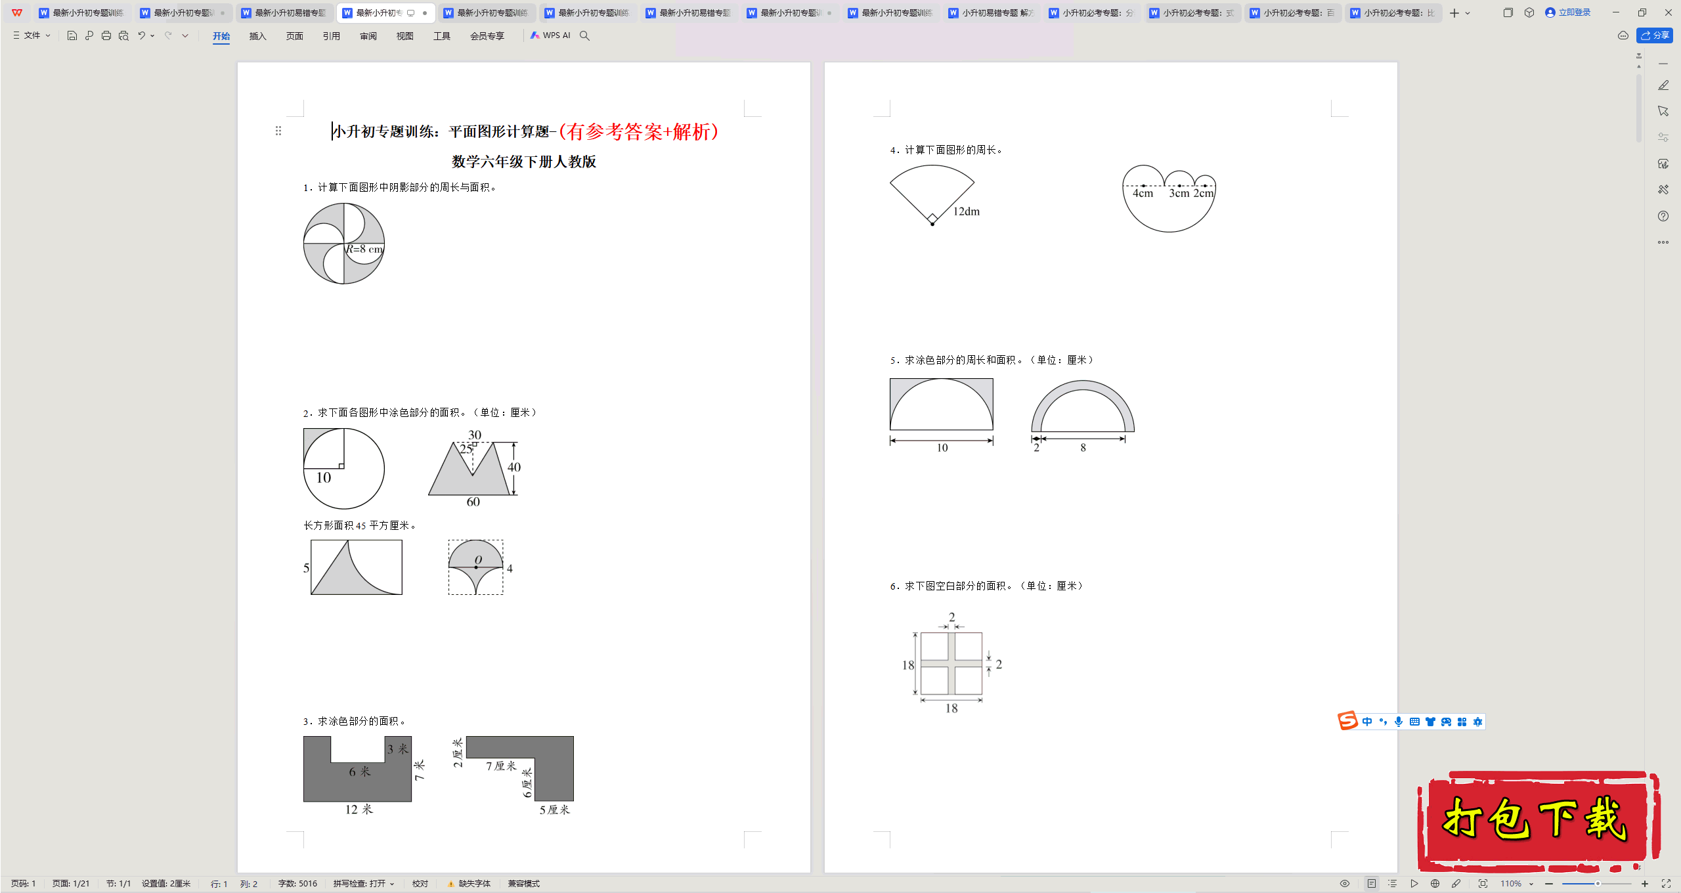The image size is (1681, 893).
Task: Open the more options dots in right sidebar
Action: point(1663,242)
